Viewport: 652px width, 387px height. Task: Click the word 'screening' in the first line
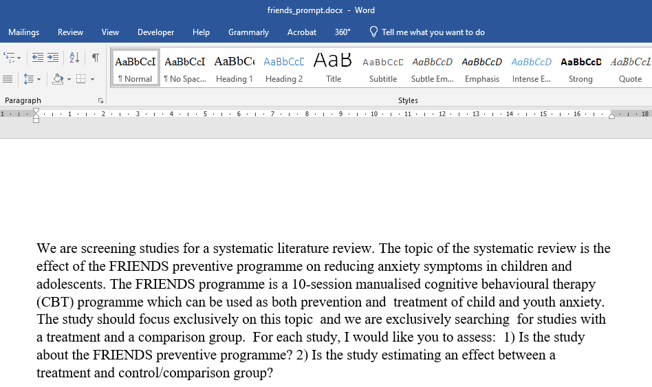[109, 249]
